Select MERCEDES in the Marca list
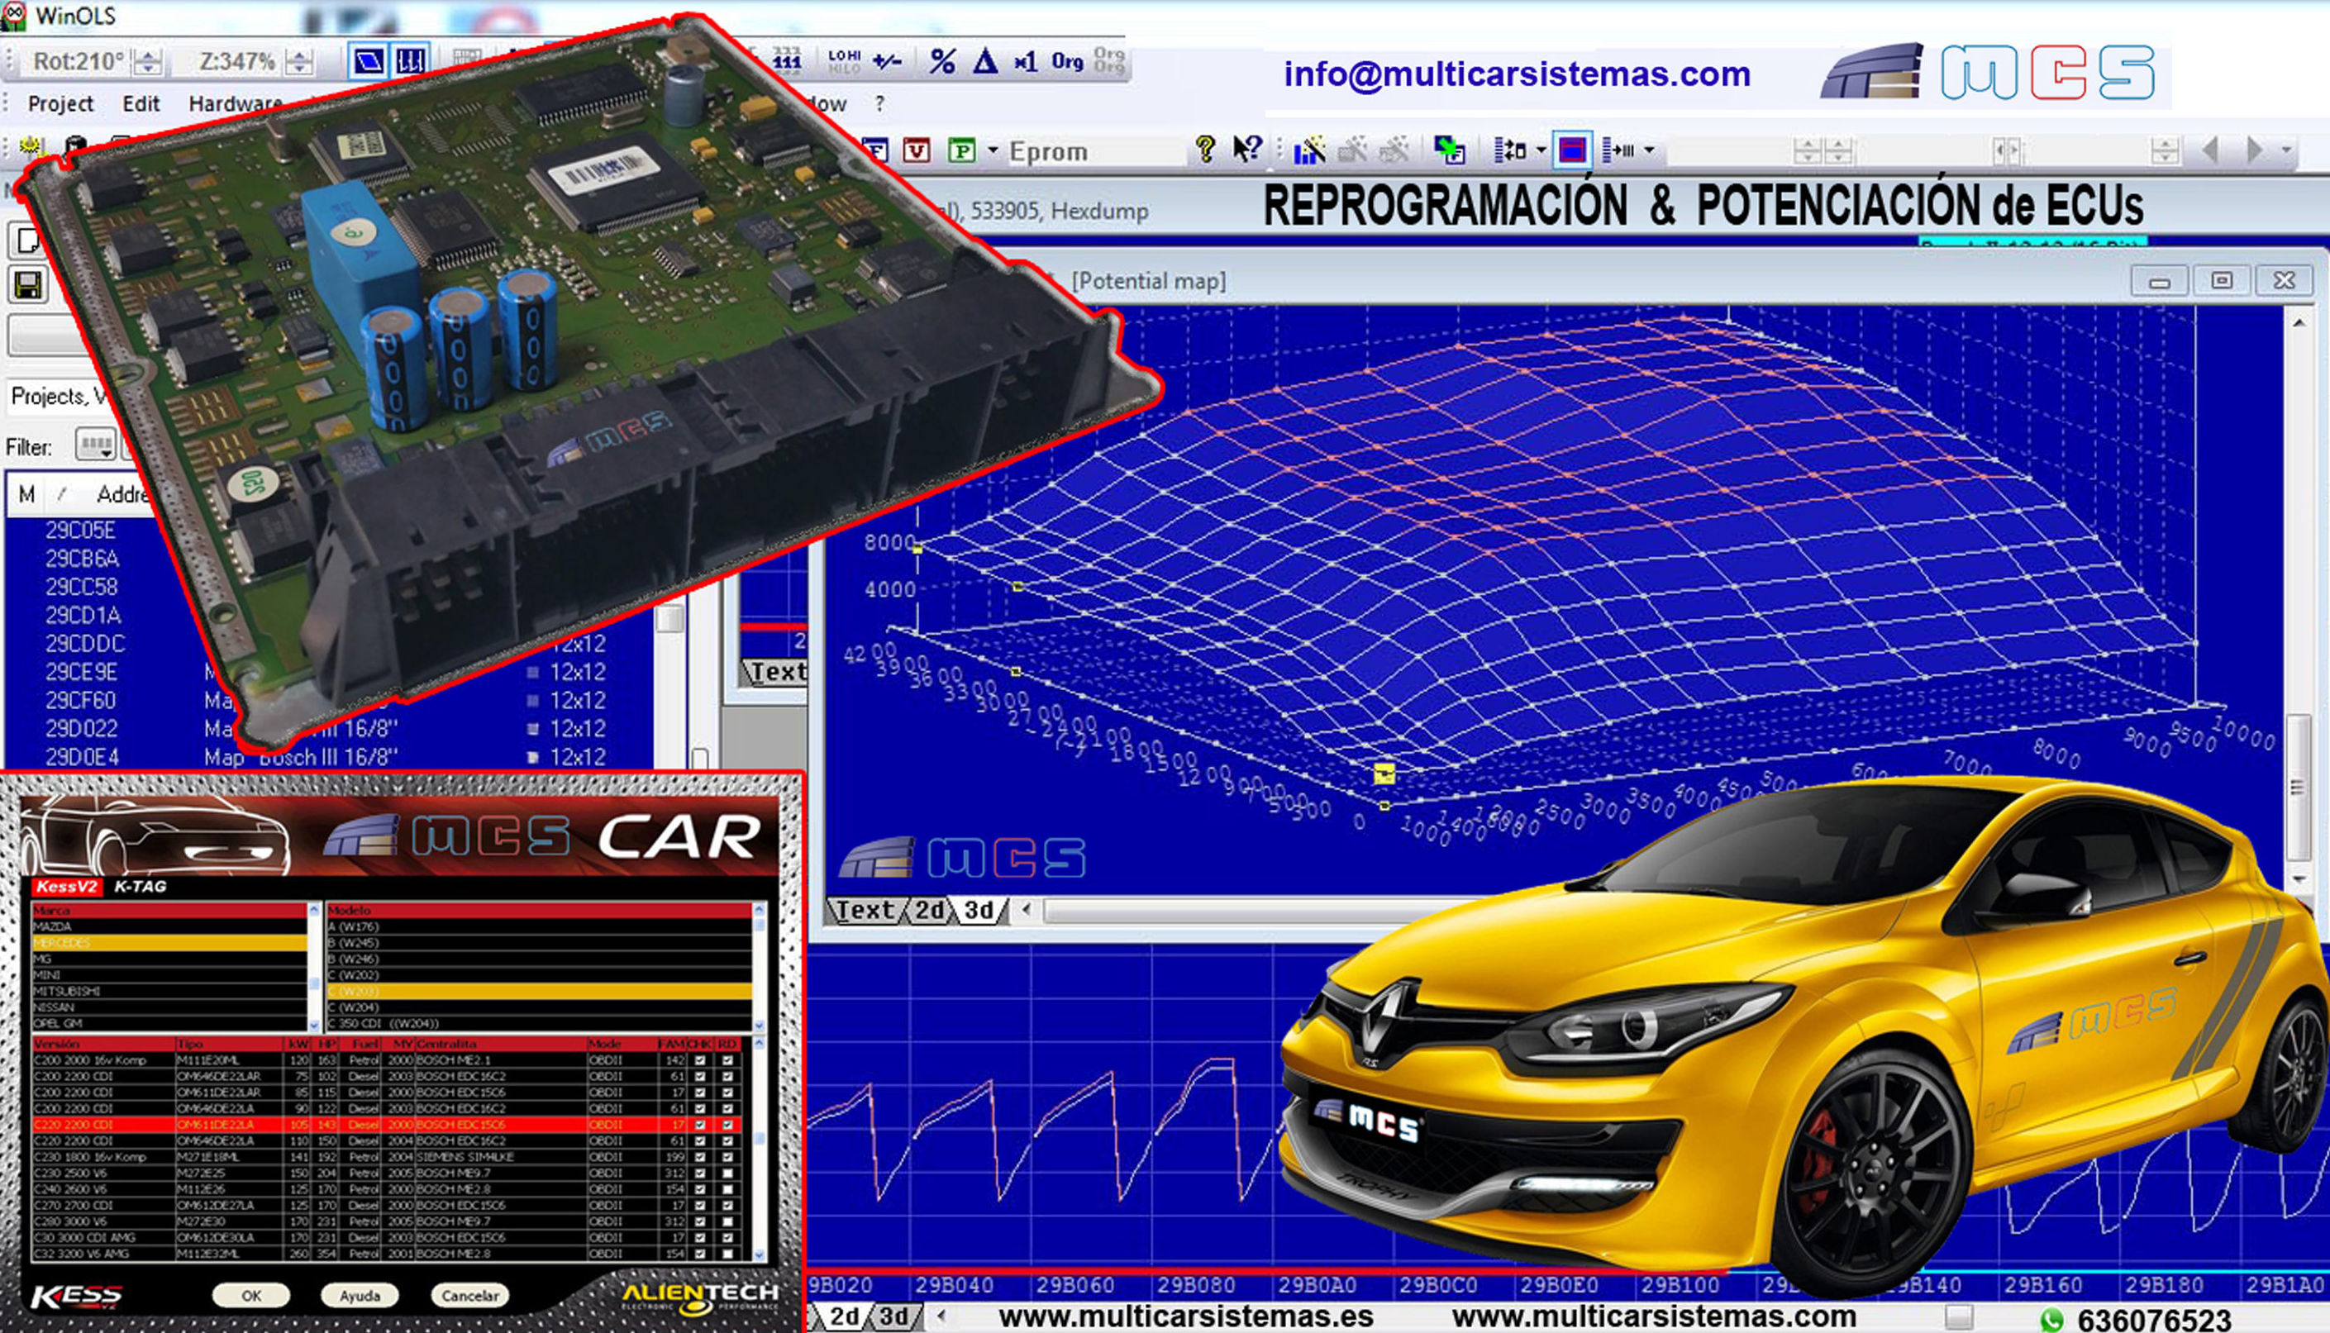This screenshot has width=2330, height=1333. [x=169, y=943]
